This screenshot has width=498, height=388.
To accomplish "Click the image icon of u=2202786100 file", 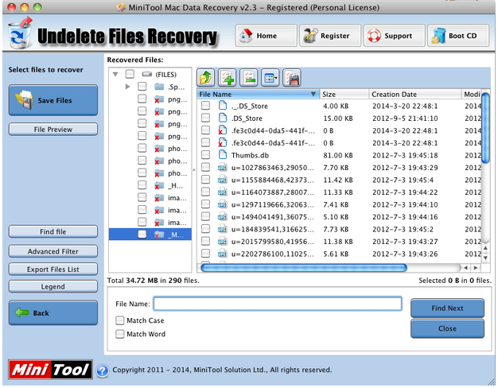I will click(222, 254).
